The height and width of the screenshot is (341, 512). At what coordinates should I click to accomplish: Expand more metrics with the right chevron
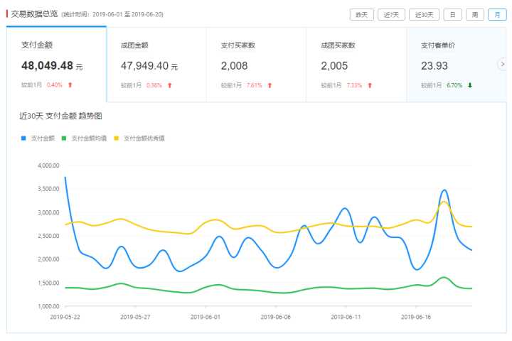click(x=502, y=64)
